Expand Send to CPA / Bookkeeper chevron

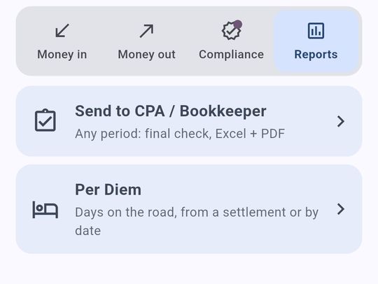[x=341, y=121]
